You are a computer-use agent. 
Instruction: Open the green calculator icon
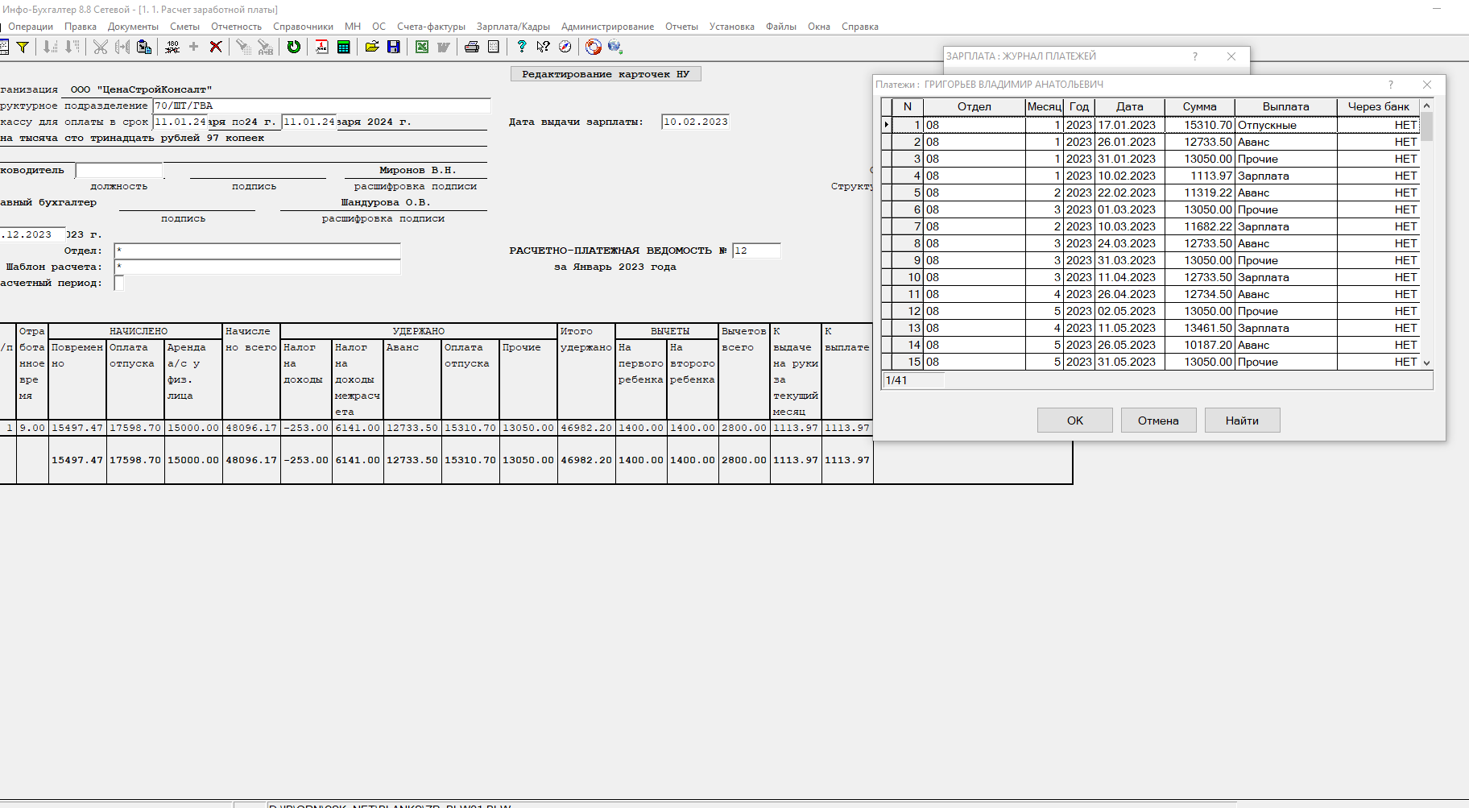coord(344,47)
